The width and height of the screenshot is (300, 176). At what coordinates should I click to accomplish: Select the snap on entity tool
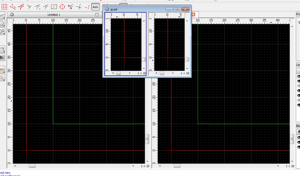21,7
